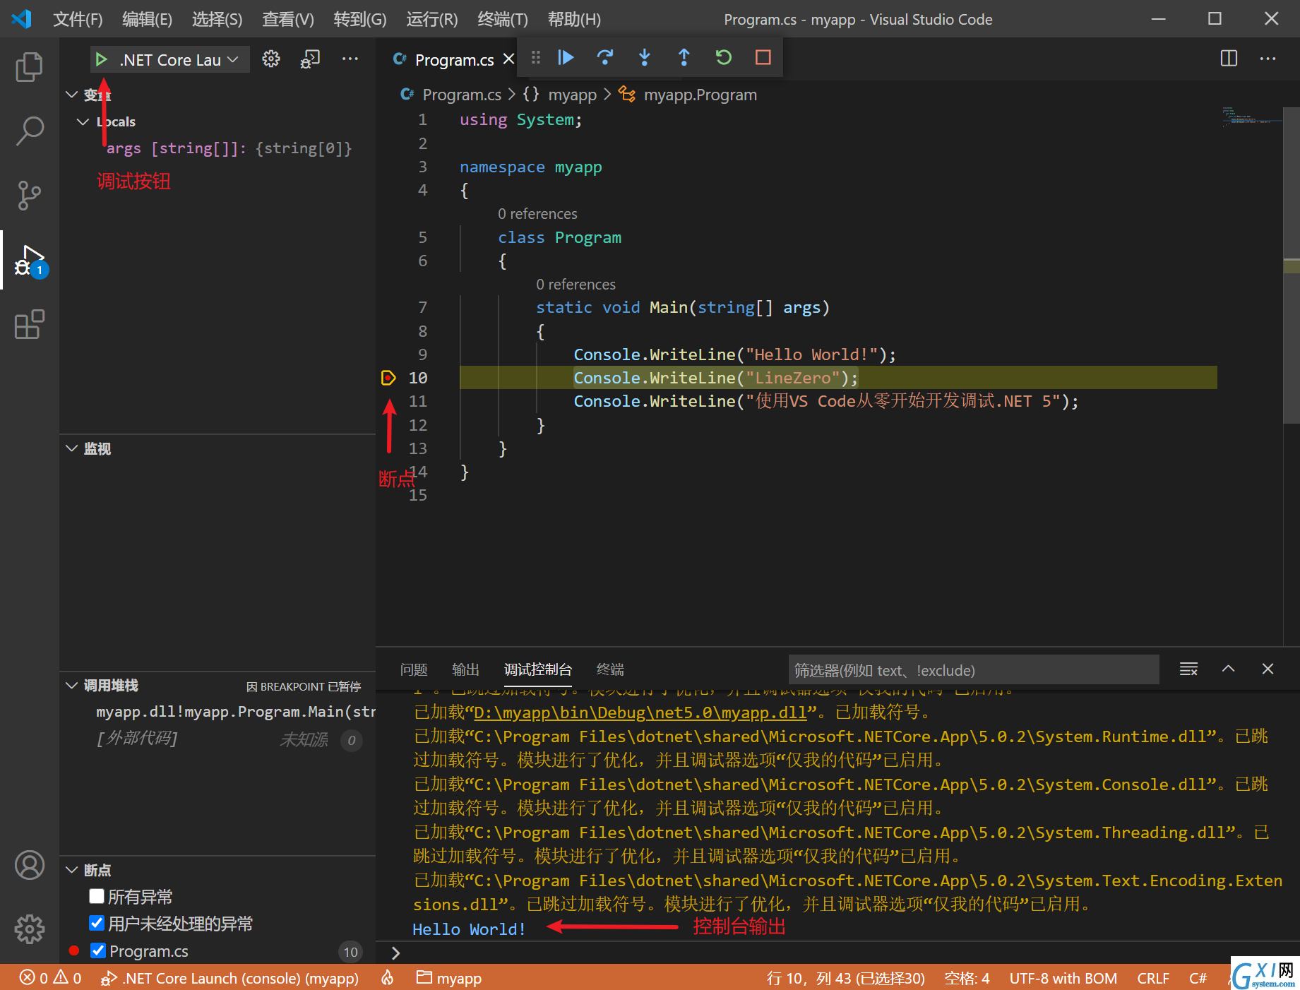Open the Run and Debug view
Viewport: 1300px width, 990px height.
pyautogui.click(x=30, y=261)
